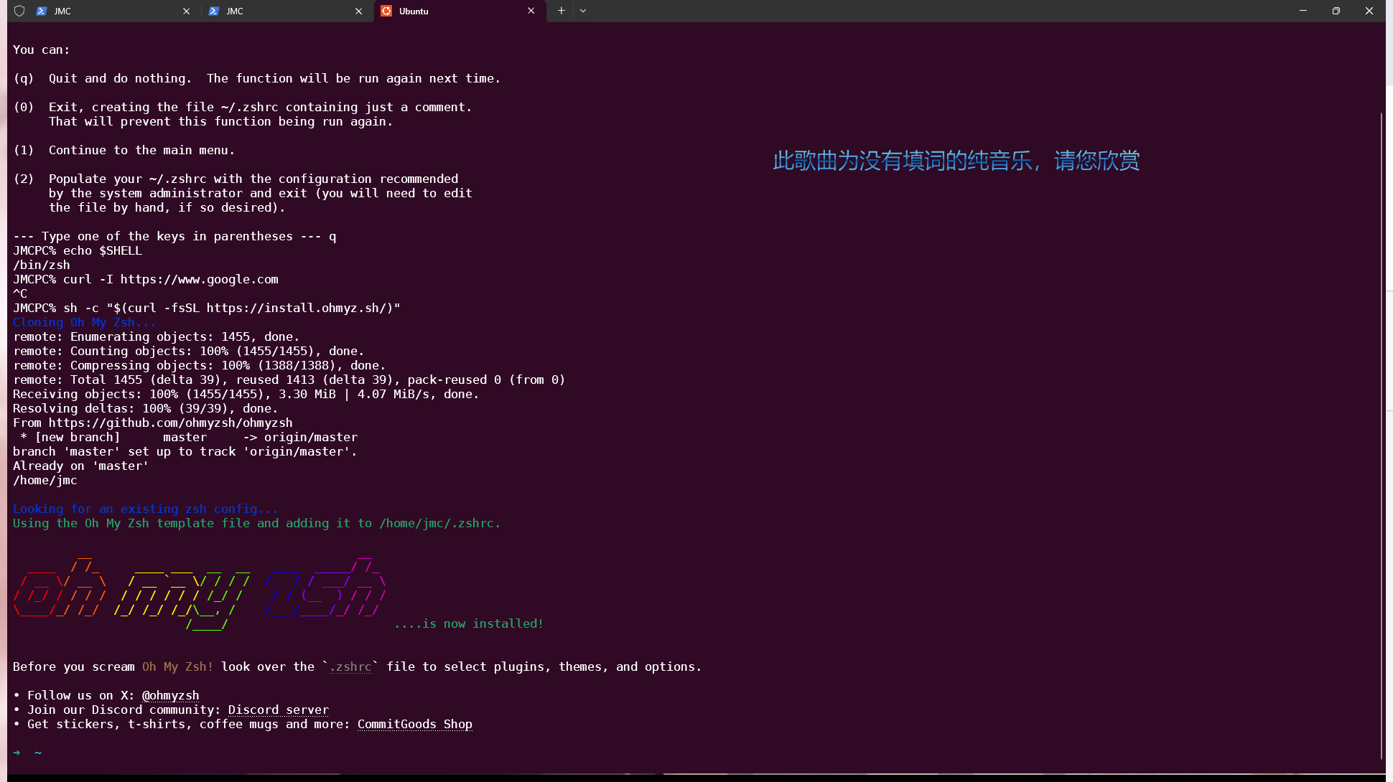Click the Ubuntu logo icon on active tab

[x=386, y=11]
